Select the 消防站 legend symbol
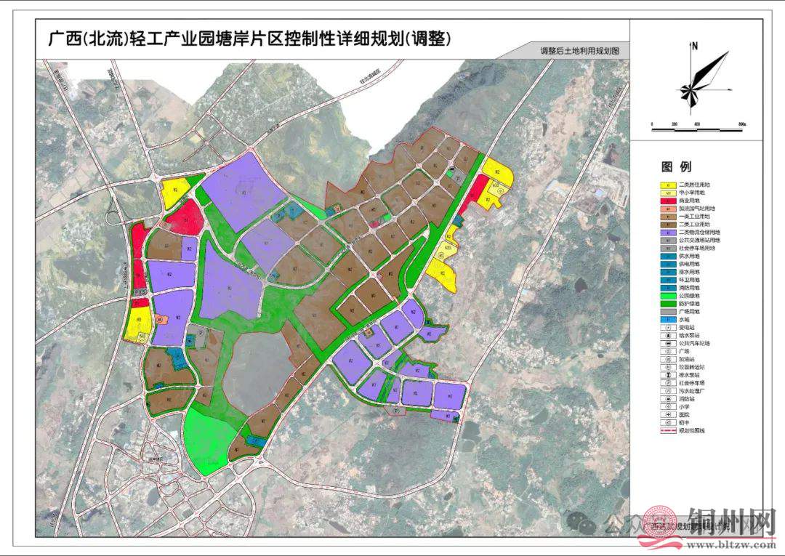785x556 pixels. click(668, 399)
